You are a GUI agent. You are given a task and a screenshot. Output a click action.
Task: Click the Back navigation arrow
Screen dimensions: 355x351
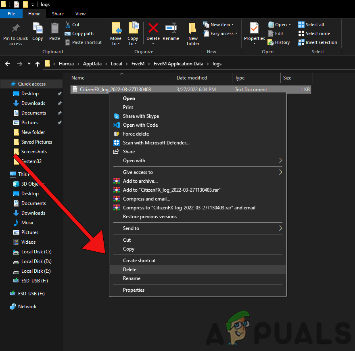click(8, 64)
